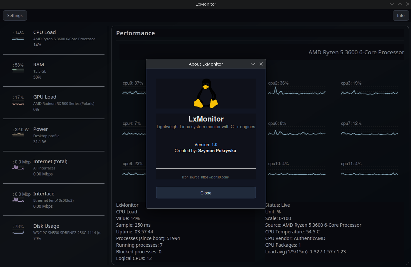The image size is (411, 267).
Task: Click the RAM mini sparkline graph
Action: [x=18, y=71]
